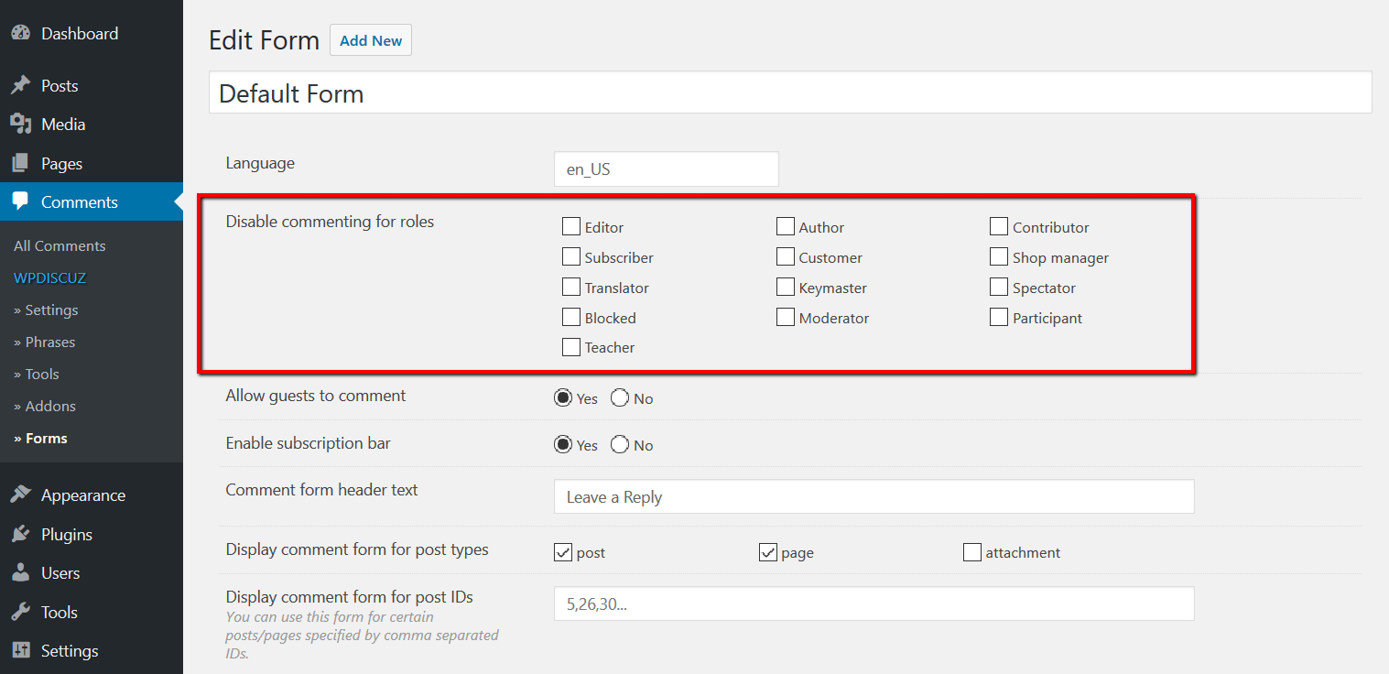Click the Pages icon in sidebar
This screenshot has width=1389, height=674.
(20, 164)
